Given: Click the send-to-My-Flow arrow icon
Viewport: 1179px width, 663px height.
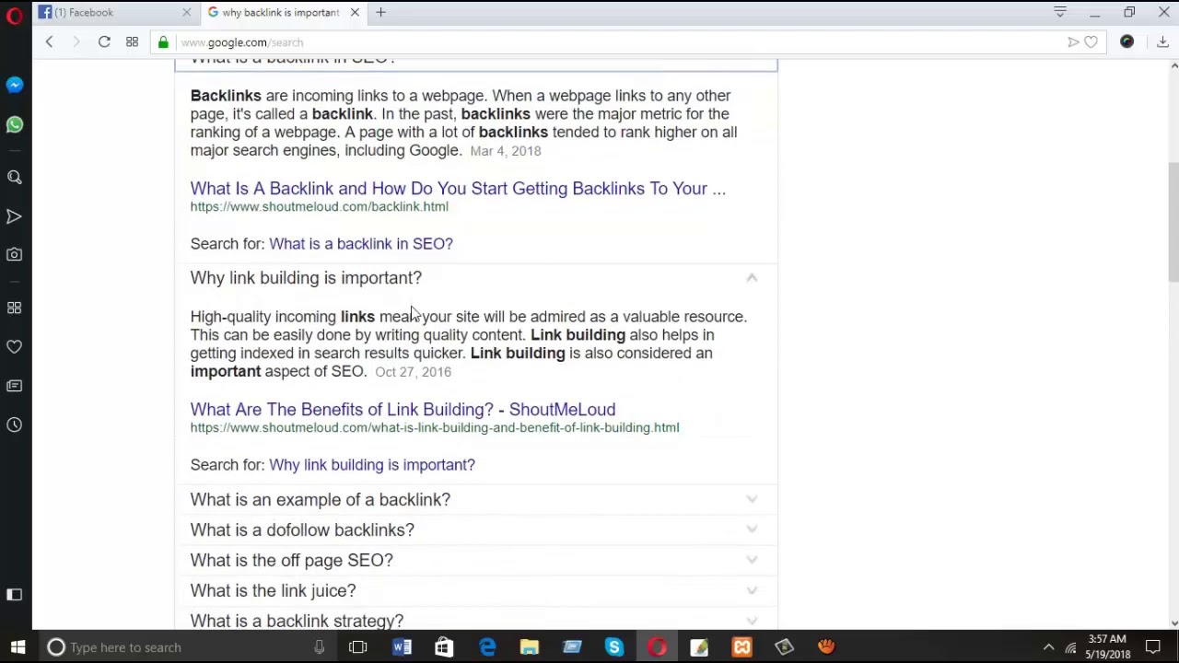Looking at the screenshot, I should point(1073,42).
